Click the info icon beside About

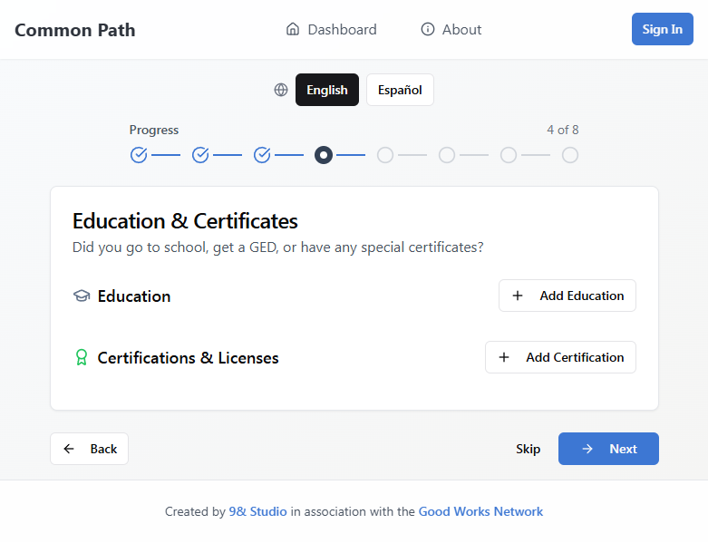pyautogui.click(x=428, y=29)
